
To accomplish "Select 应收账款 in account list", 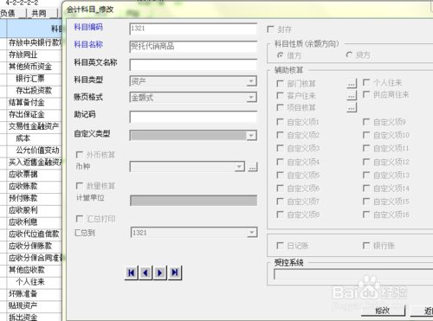I will (x=23, y=186).
